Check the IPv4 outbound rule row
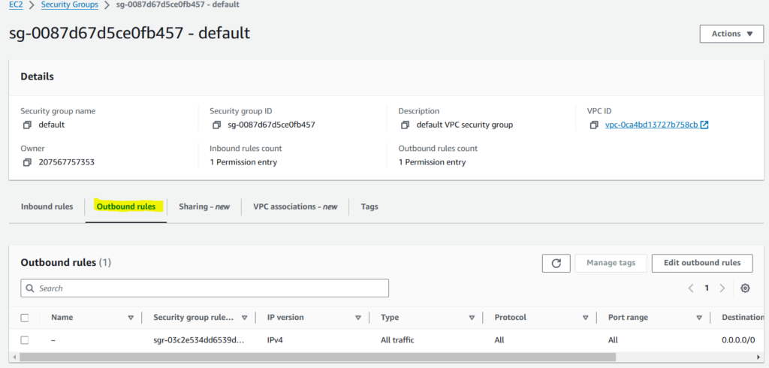769x368 pixels. pos(25,340)
